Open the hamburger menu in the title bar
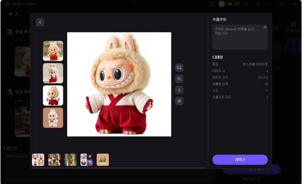 click(258, 4)
